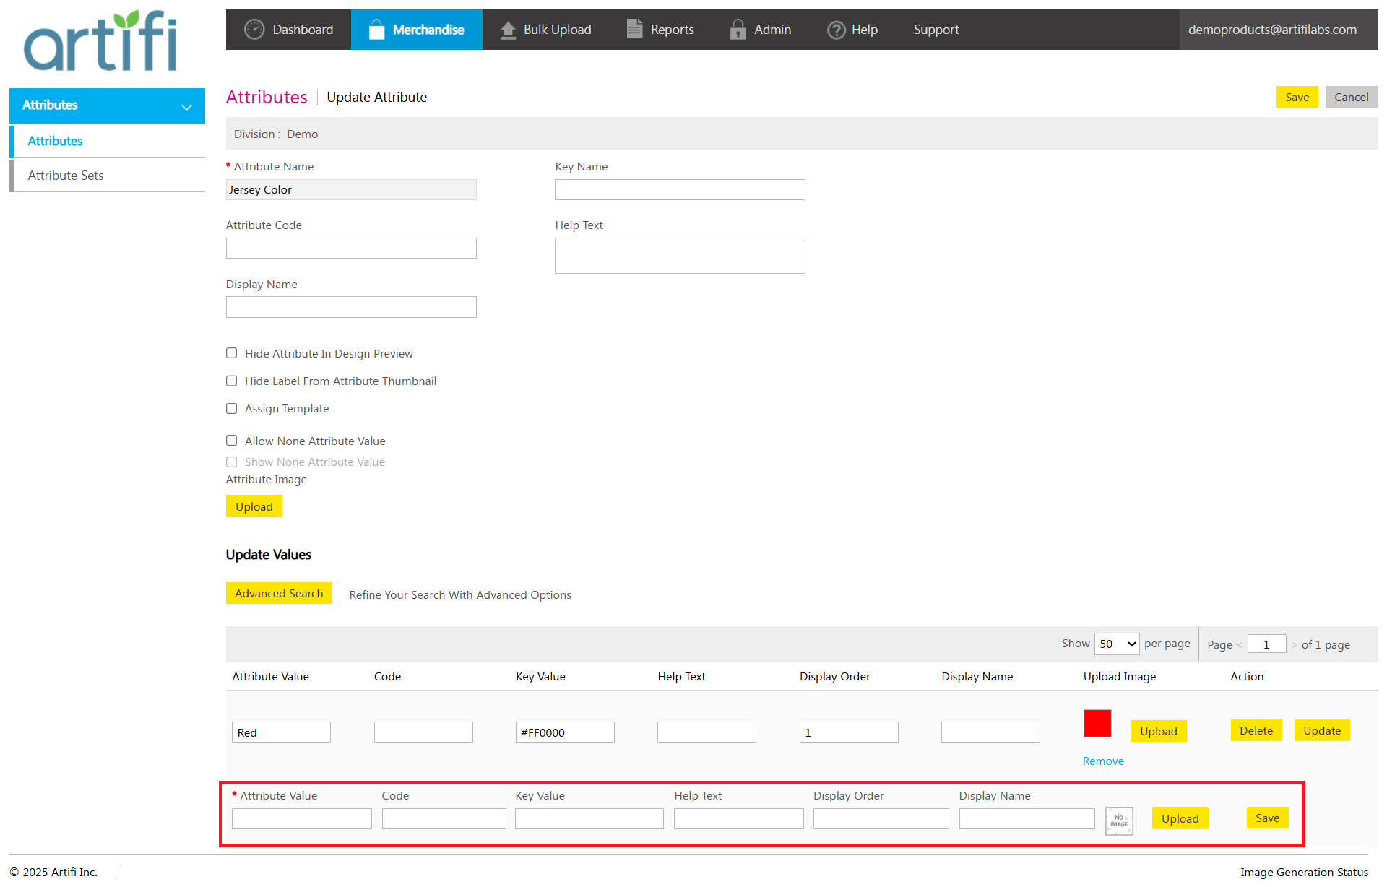Toggle Allow None Attribute Value checkbox
Image resolution: width=1387 pixels, height=887 pixels.
pyautogui.click(x=232, y=441)
